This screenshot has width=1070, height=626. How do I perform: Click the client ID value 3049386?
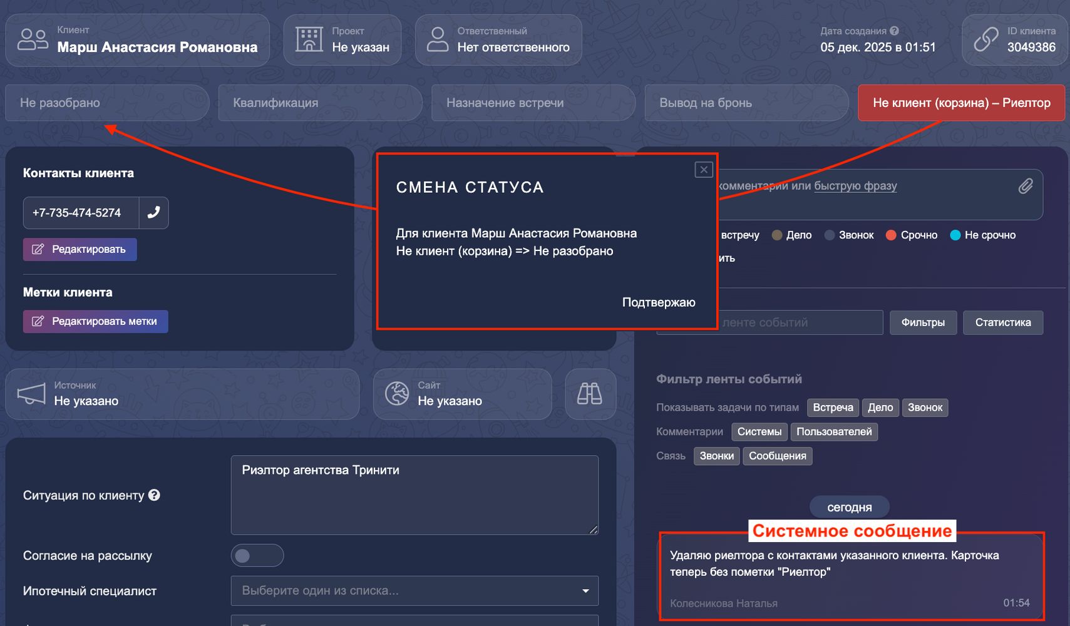point(1031,48)
